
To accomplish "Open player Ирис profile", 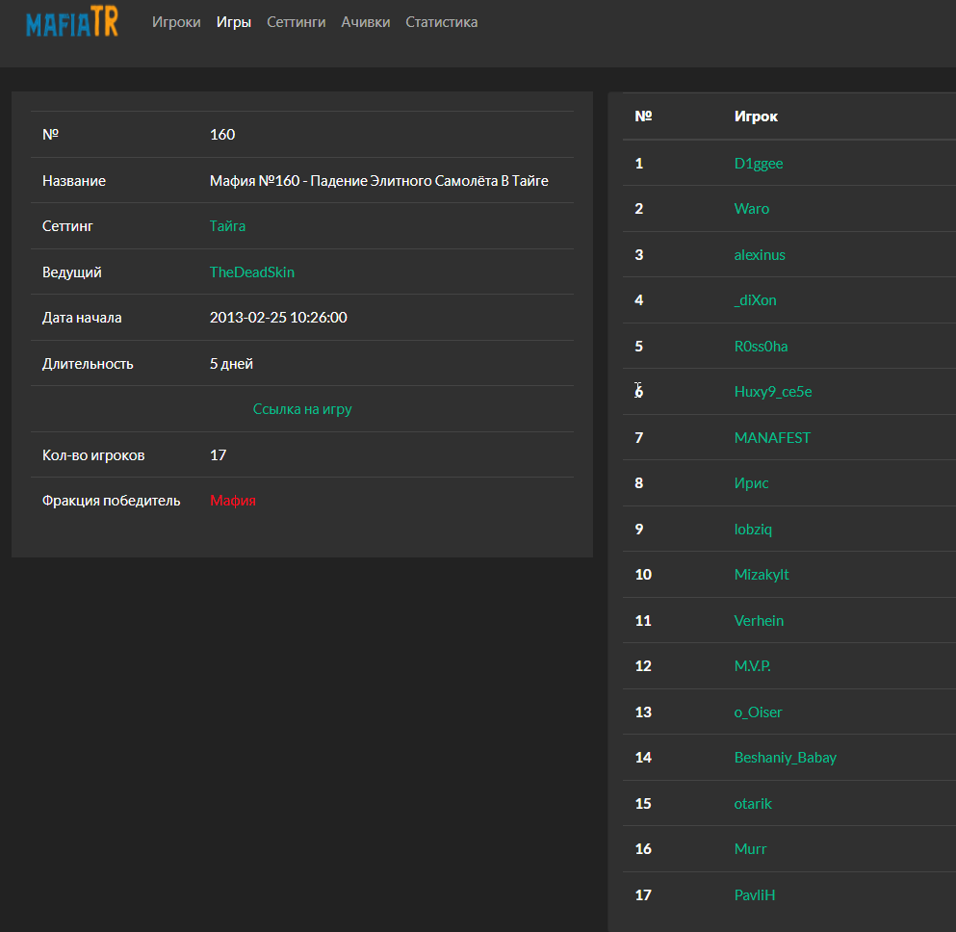I will pos(751,483).
